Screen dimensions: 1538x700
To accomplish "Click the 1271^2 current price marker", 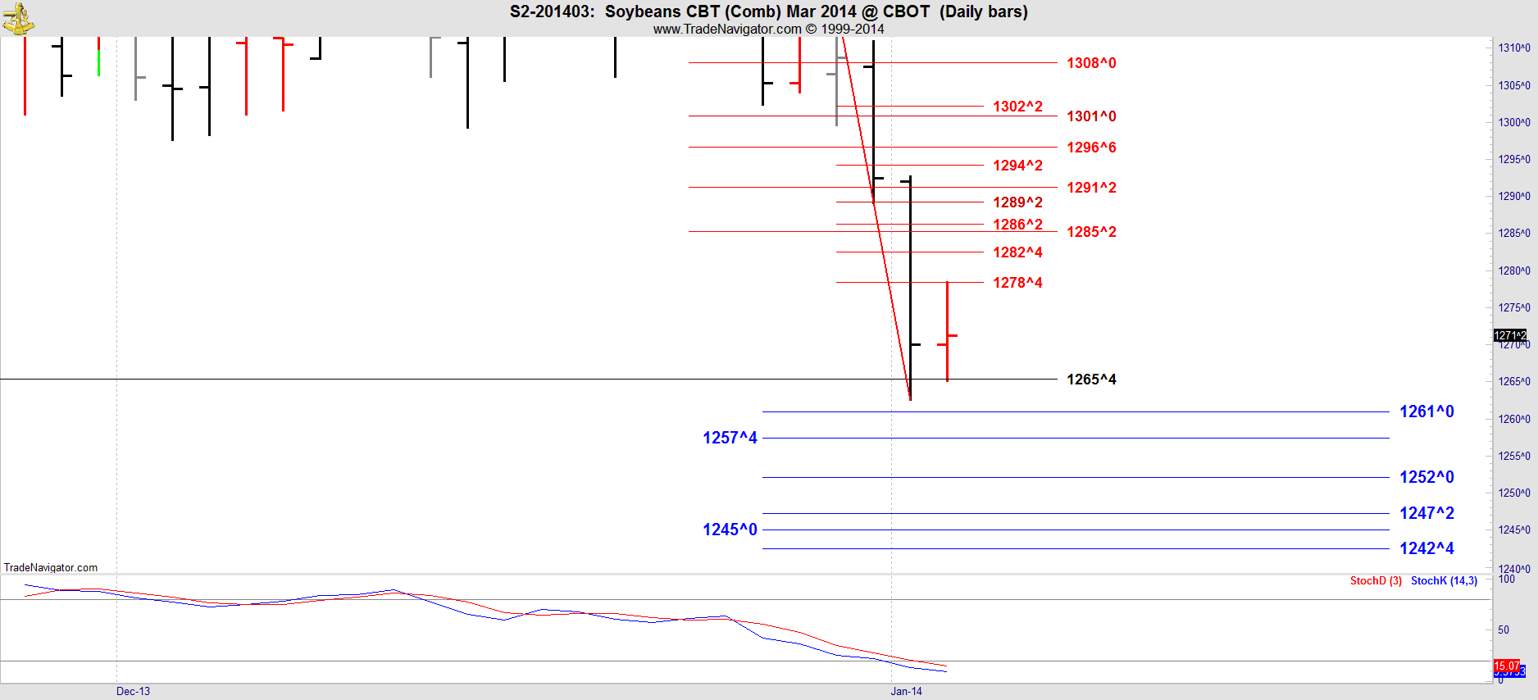I will (x=1509, y=335).
